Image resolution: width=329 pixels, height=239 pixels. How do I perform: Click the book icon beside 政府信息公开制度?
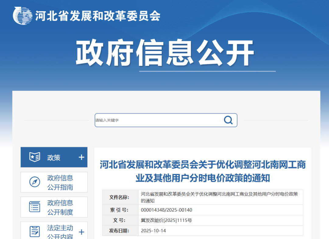tap(34, 207)
